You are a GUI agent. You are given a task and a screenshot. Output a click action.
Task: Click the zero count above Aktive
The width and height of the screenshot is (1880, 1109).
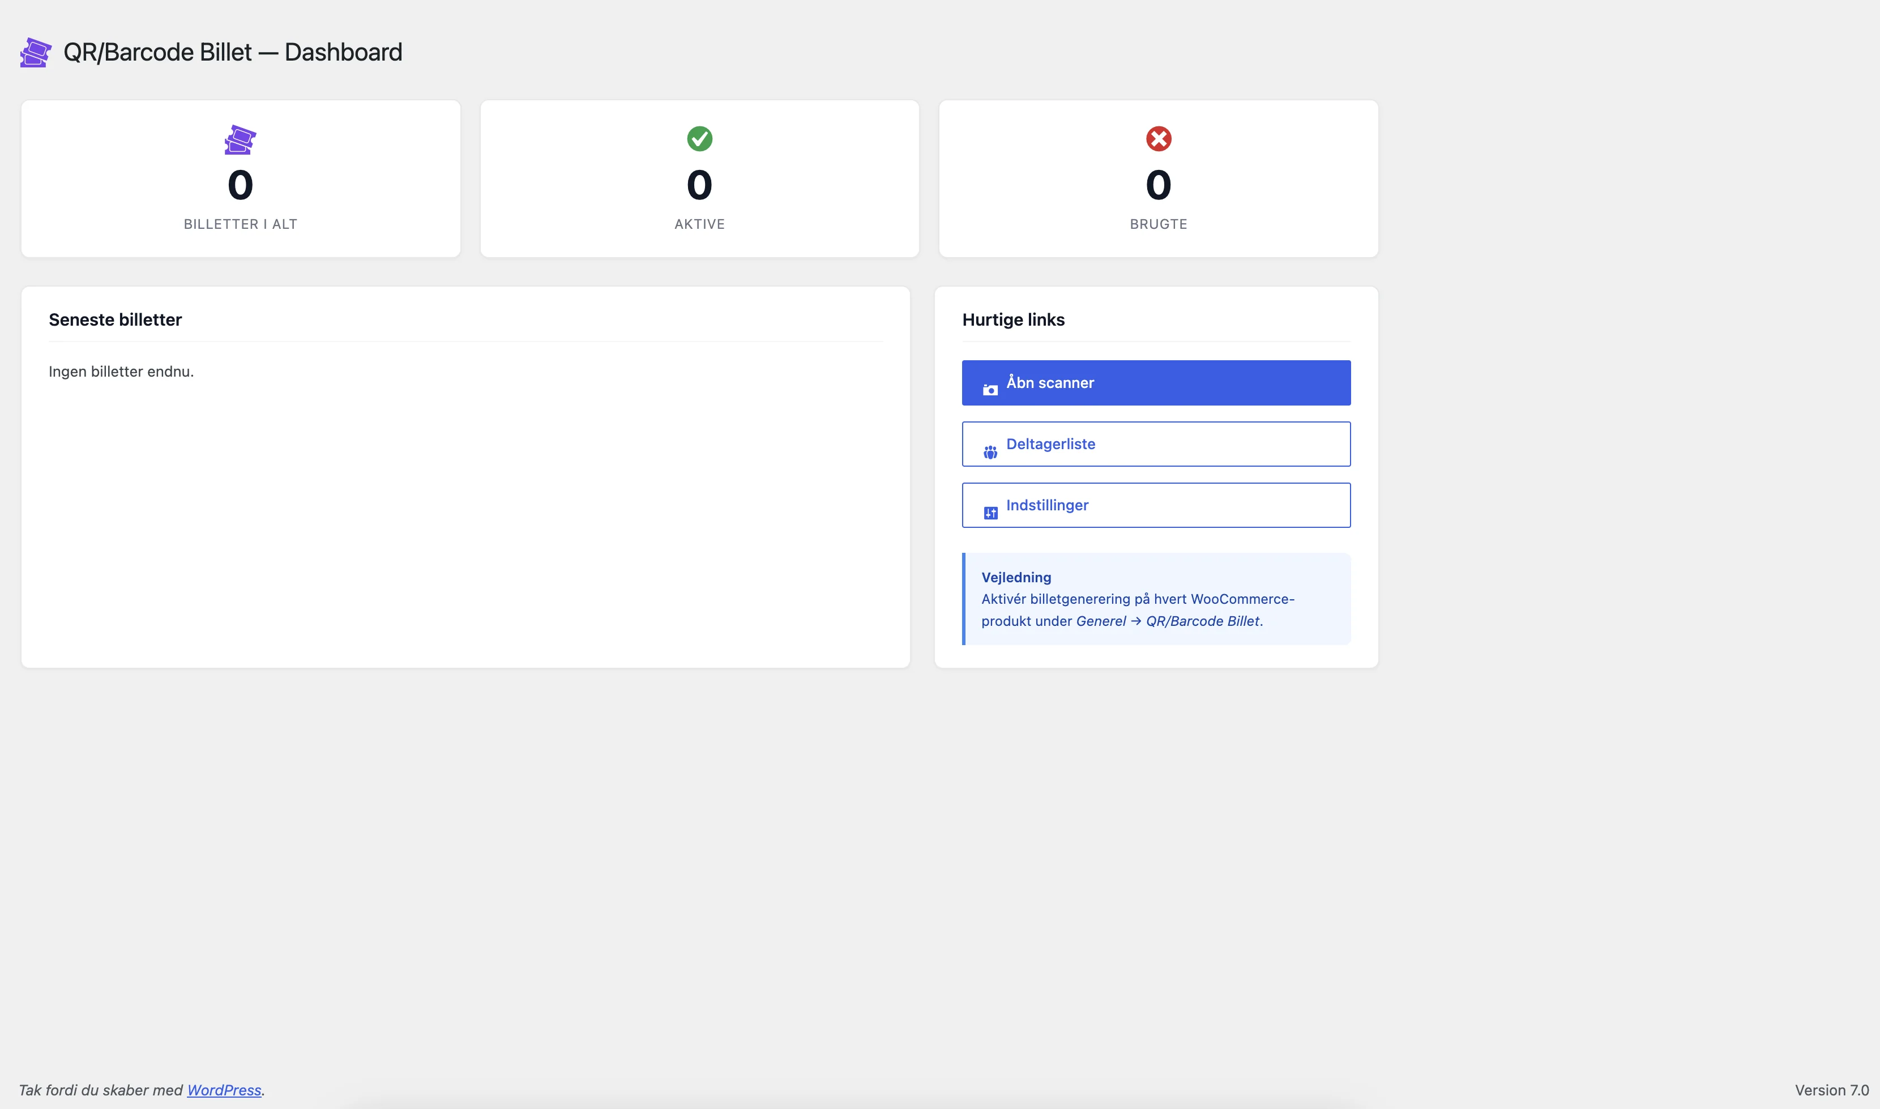point(699,185)
